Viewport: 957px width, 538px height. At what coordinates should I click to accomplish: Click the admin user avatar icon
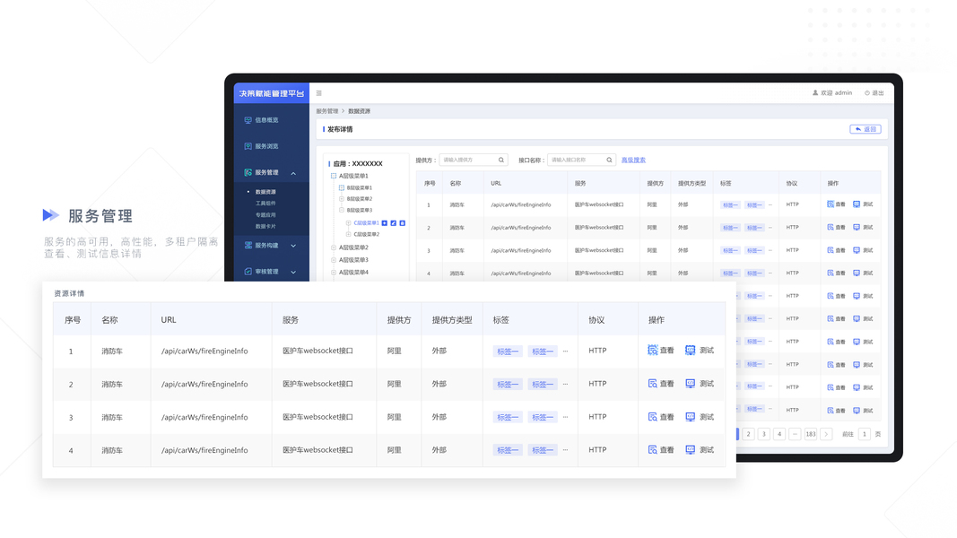tap(814, 92)
